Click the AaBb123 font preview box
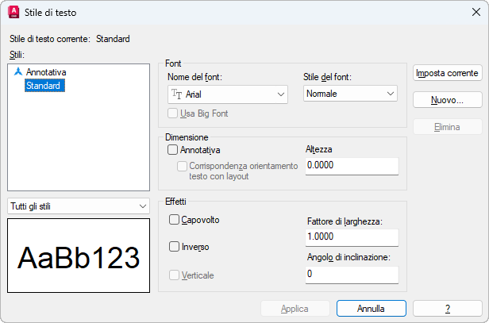 (x=79, y=257)
